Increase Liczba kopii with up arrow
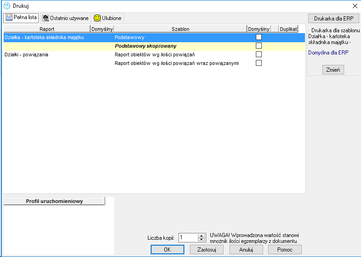 202,236
